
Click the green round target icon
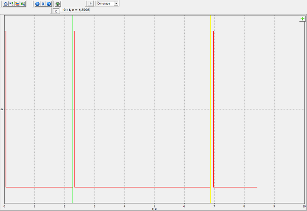click(x=58, y=4)
